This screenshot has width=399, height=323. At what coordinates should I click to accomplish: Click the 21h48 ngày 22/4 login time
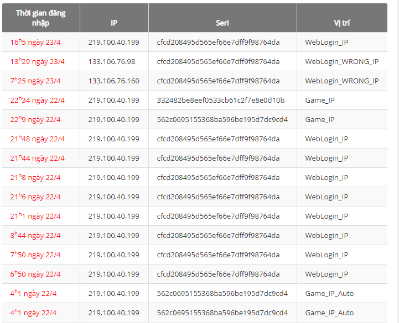(37, 139)
